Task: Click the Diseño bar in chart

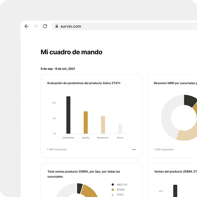Action: (x=86, y=122)
